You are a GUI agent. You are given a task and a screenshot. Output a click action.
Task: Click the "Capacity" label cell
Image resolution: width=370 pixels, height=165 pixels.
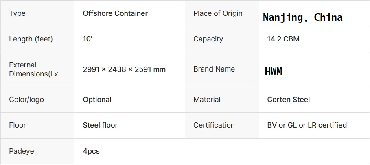[208, 39]
